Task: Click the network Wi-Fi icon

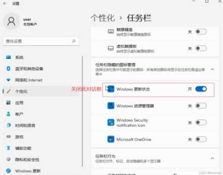Action: (x=9, y=80)
